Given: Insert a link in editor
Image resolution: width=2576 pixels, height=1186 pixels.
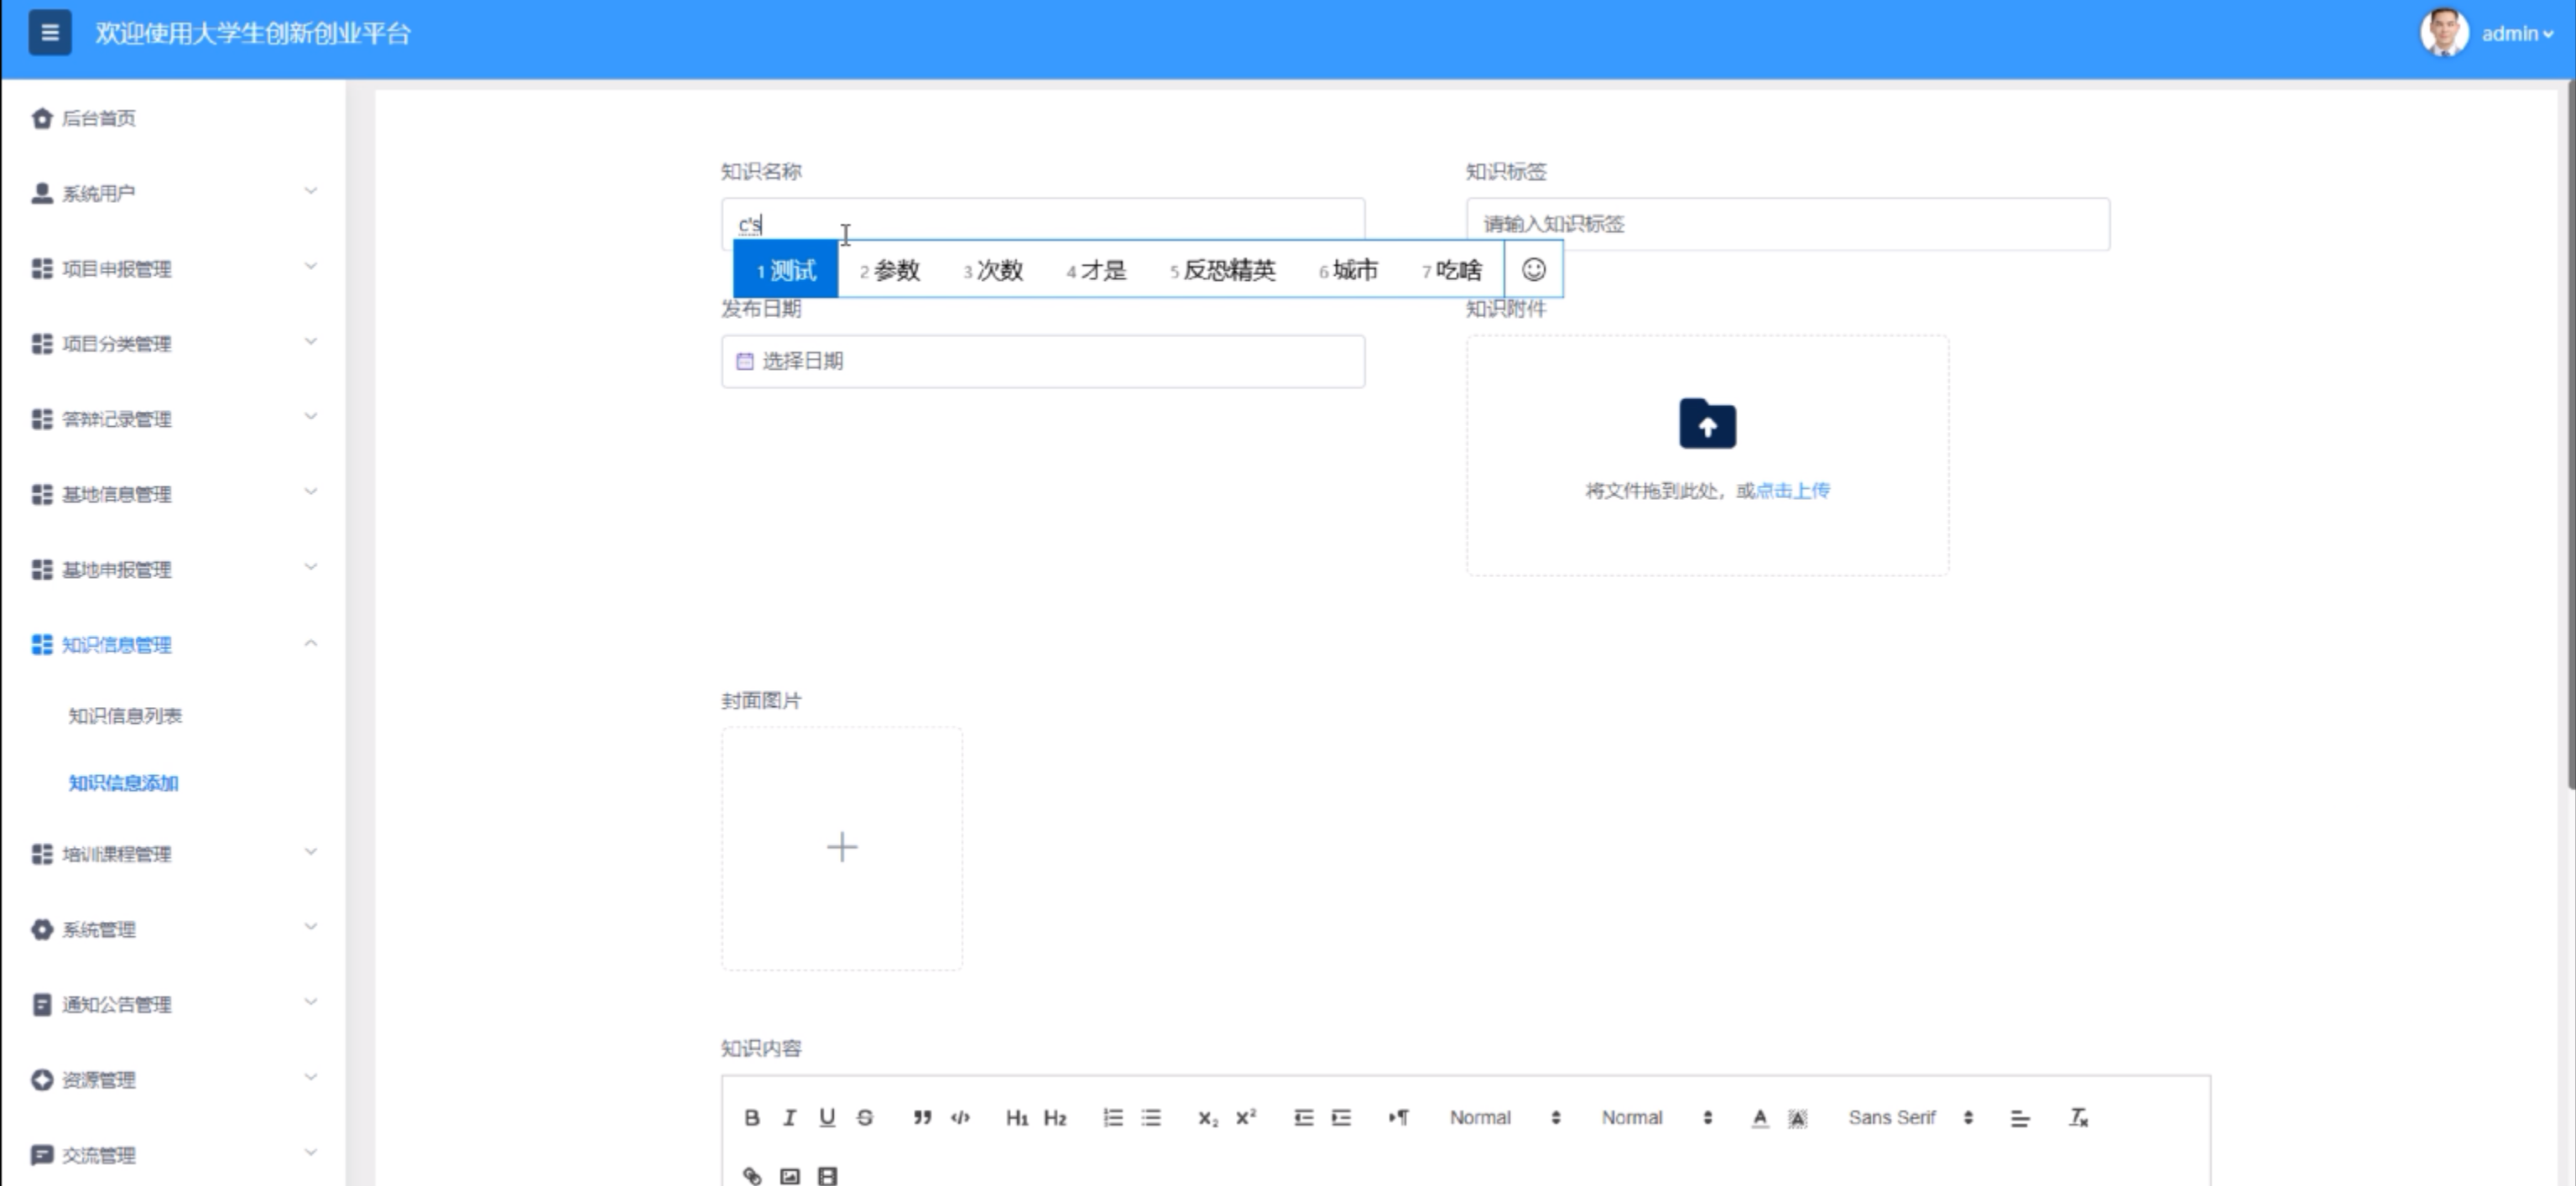Looking at the screenshot, I should (752, 1176).
